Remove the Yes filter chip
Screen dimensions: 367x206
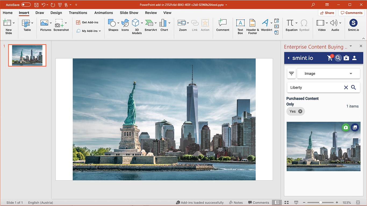pyautogui.click(x=300, y=111)
